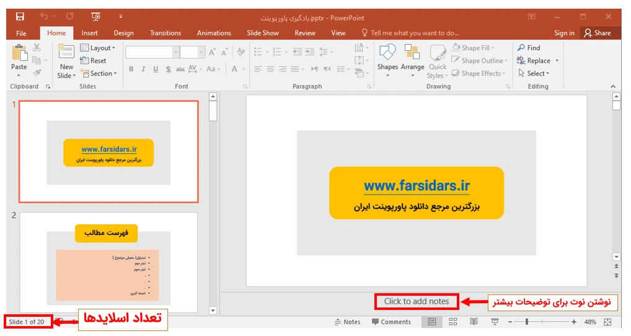Click the New Slide icon

coord(66,52)
